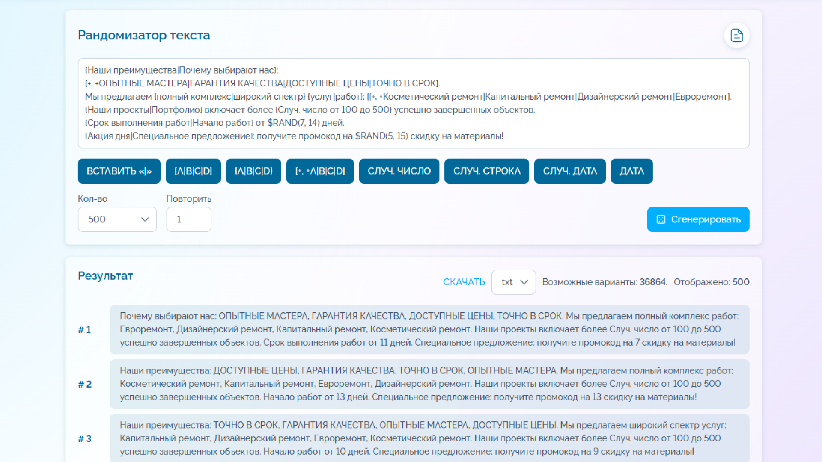Image resolution: width=822 pixels, height=462 pixels.
Task: Focus the Повторить input field
Action: click(189, 219)
